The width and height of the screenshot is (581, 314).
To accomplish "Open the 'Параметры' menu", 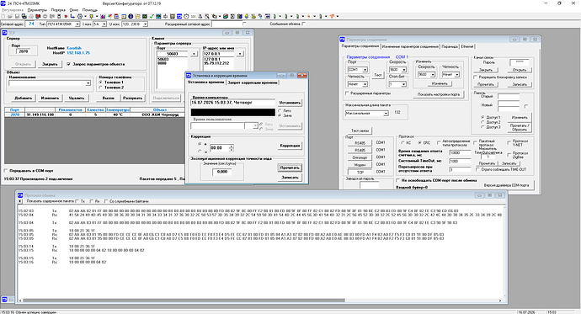I will click(x=37, y=10).
